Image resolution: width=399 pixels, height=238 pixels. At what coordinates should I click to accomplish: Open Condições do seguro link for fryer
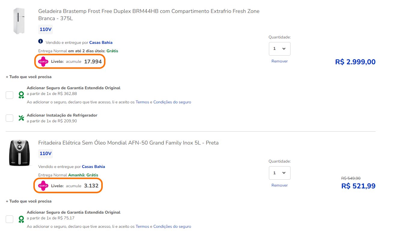[172, 227]
